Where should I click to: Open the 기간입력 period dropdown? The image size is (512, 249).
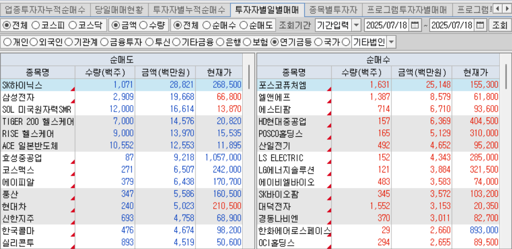pyautogui.click(x=356, y=25)
